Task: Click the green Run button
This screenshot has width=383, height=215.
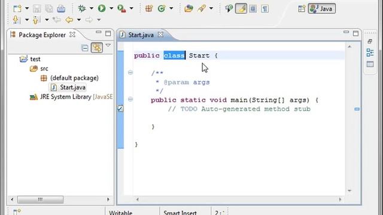Action: coord(102,8)
